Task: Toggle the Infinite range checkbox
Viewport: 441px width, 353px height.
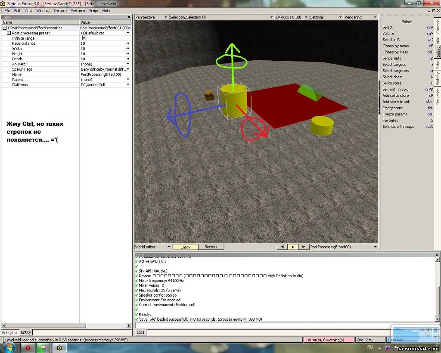Action: pyautogui.click(x=84, y=38)
